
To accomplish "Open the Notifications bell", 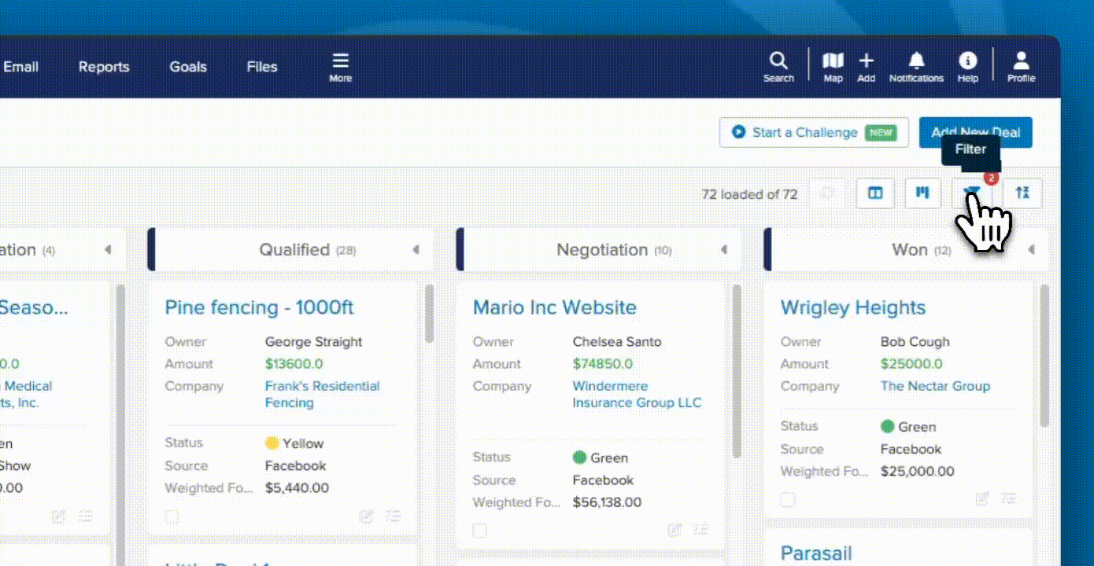I will tap(916, 67).
